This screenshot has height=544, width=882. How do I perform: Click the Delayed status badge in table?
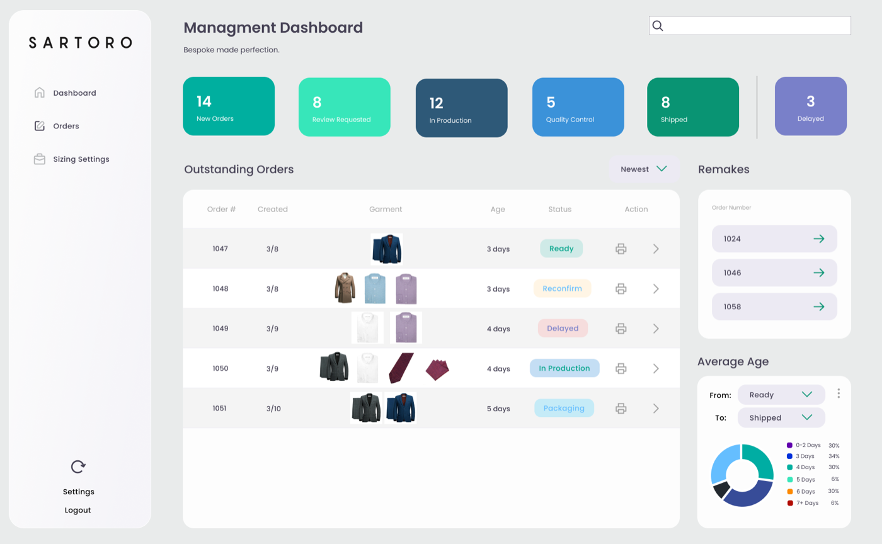tap(563, 328)
